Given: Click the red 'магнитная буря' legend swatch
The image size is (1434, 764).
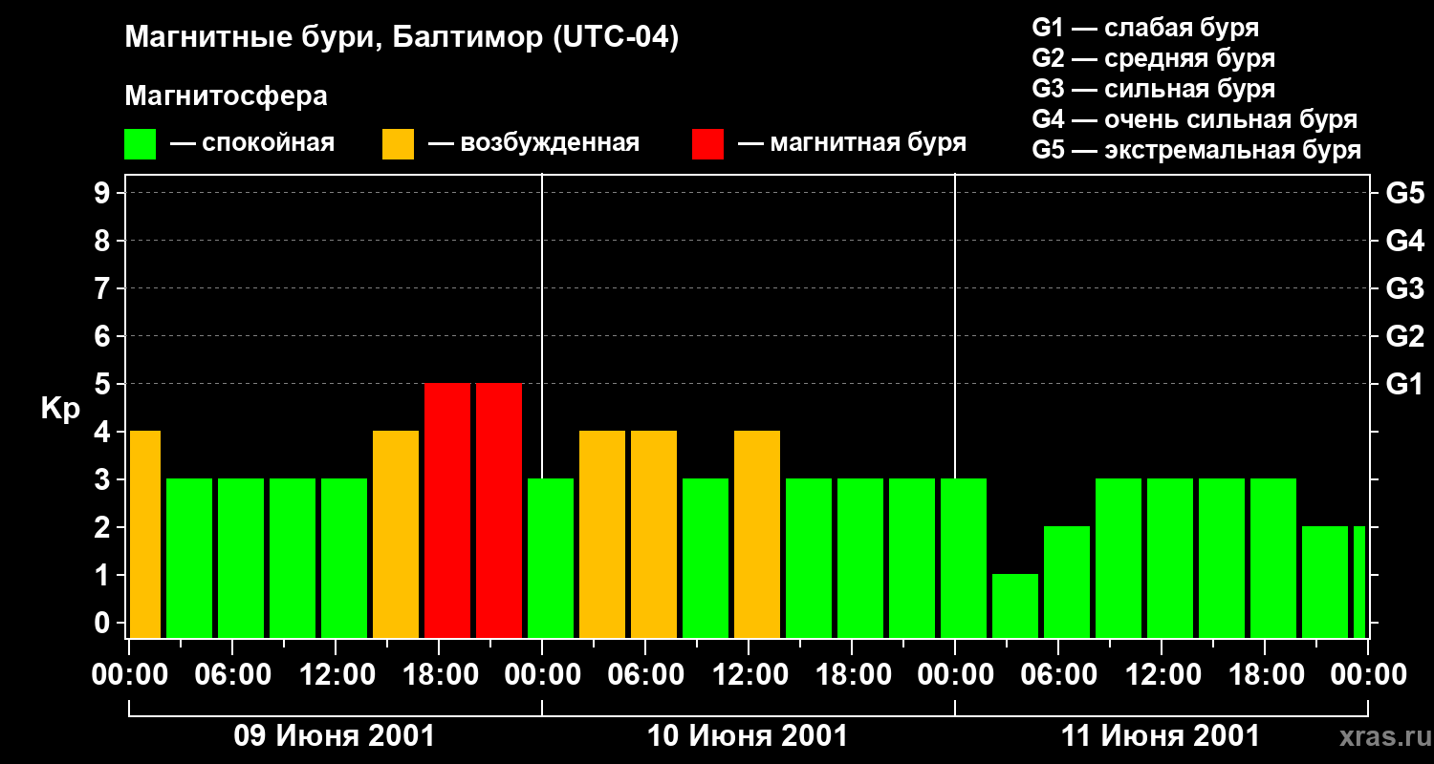Looking at the screenshot, I should click(x=708, y=144).
